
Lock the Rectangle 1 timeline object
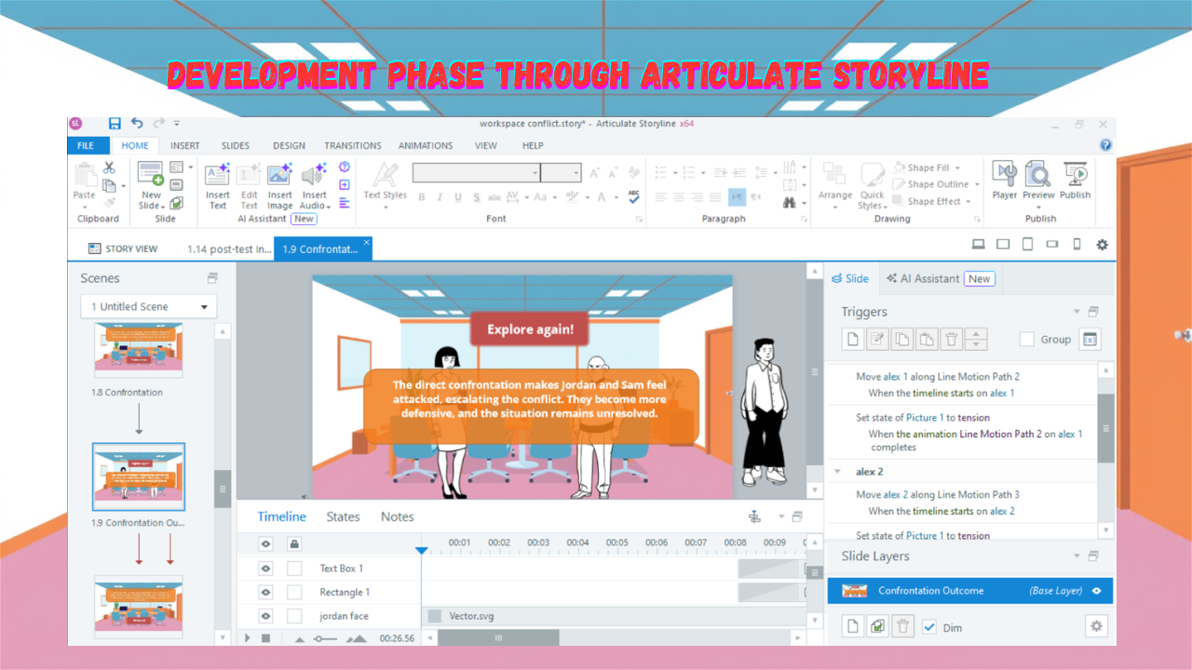[294, 592]
